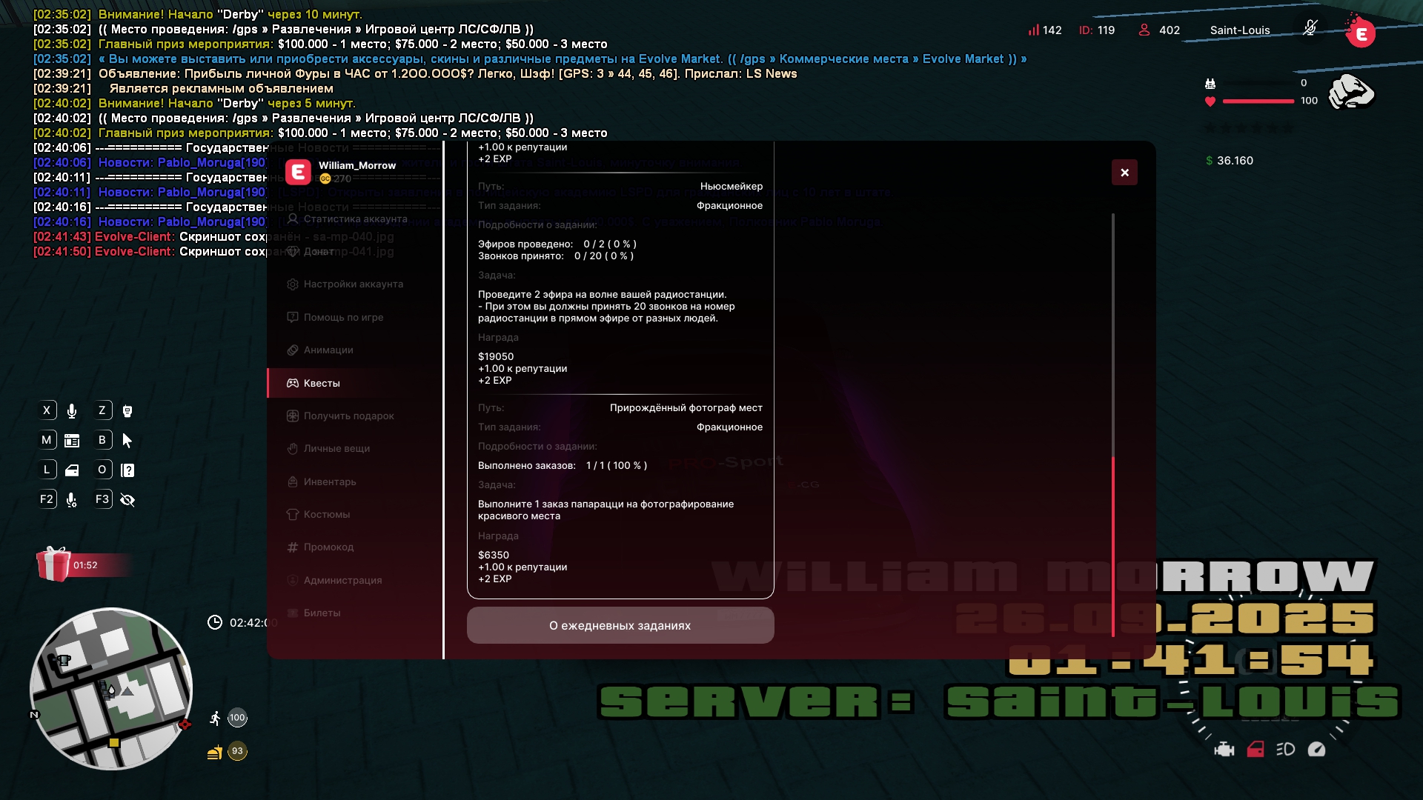Toggle the muted microphone icon at top
This screenshot has height=800, width=1423.
1310,29
